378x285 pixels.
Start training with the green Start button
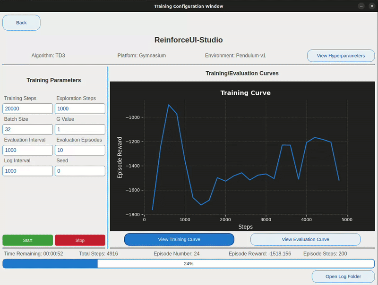pos(28,240)
